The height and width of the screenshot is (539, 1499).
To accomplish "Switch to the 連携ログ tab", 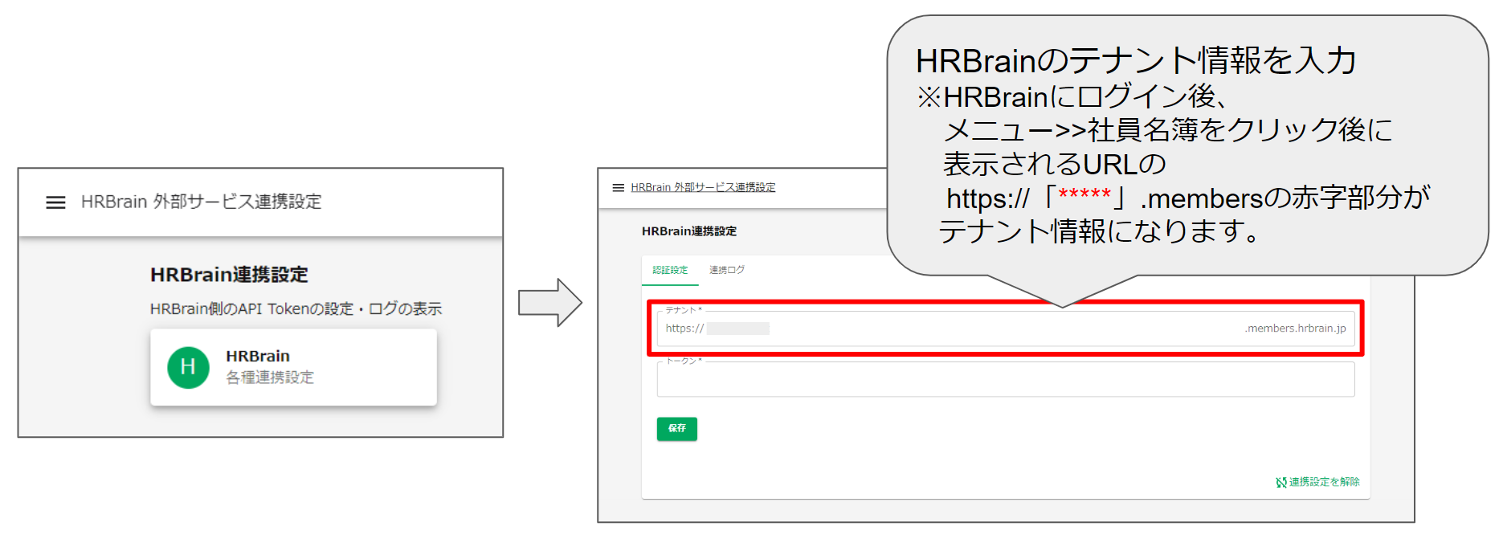I will 727,270.
